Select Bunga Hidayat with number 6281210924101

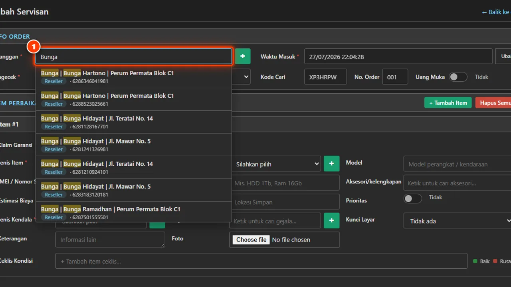pyautogui.click(x=134, y=168)
